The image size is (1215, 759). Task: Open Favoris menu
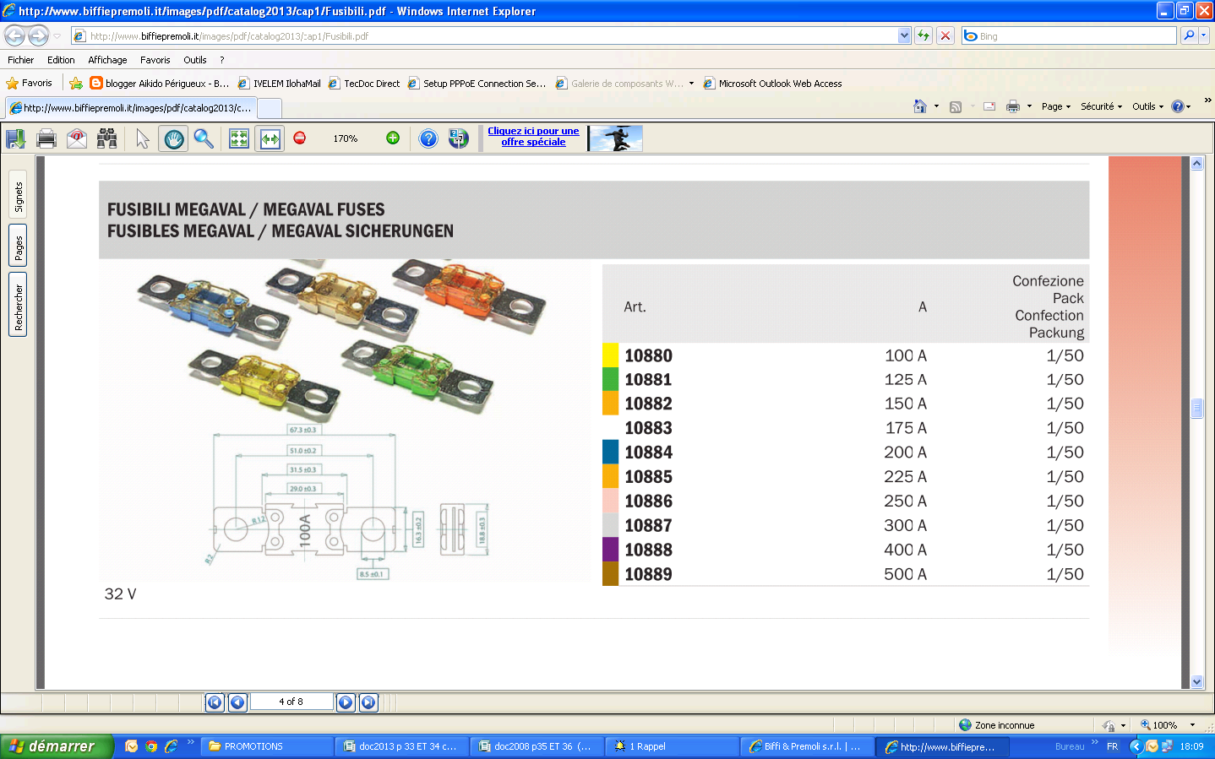pos(155,60)
